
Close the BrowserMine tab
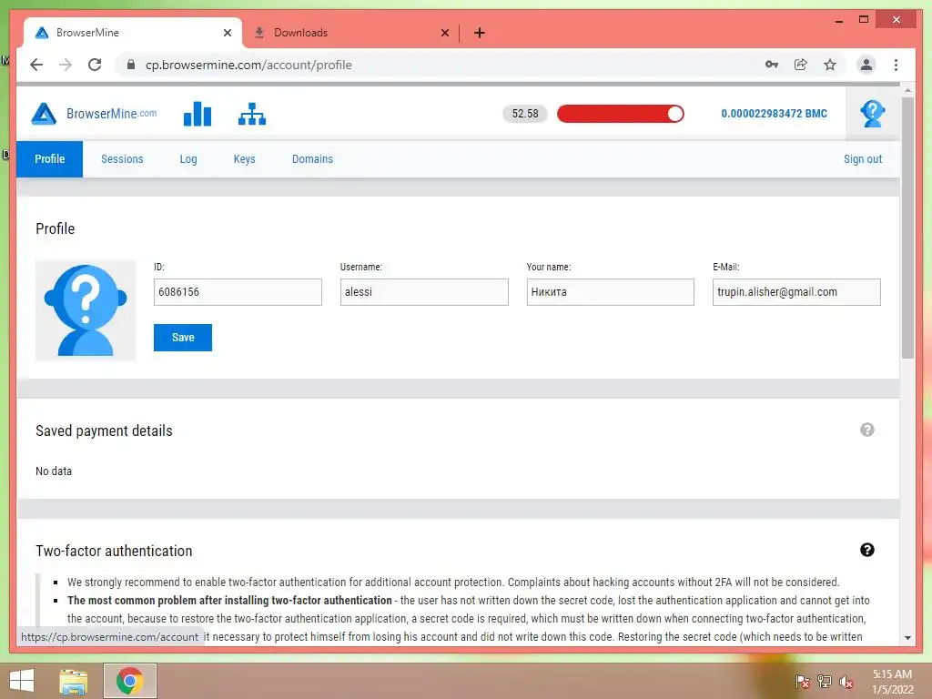click(x=227, y=33)
